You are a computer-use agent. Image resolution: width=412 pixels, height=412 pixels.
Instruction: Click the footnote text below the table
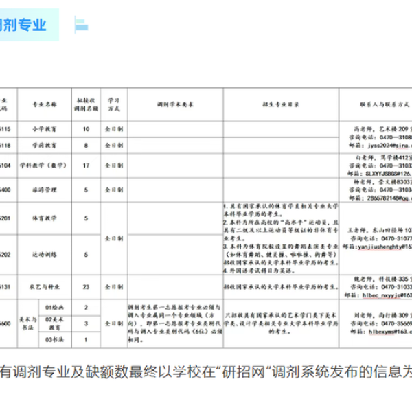[x=206, y=371]
